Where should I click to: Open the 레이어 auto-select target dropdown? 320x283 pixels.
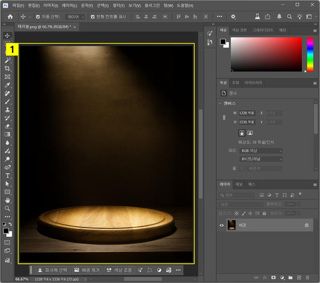coord(76,17)
